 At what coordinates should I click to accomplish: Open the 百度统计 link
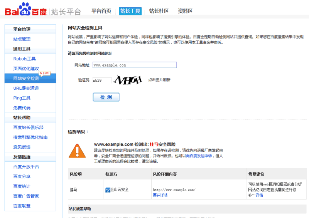coord(22,186)
